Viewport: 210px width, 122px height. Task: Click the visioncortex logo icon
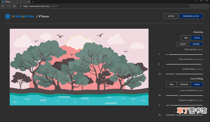pyautogui.click(x=8, y=16)
